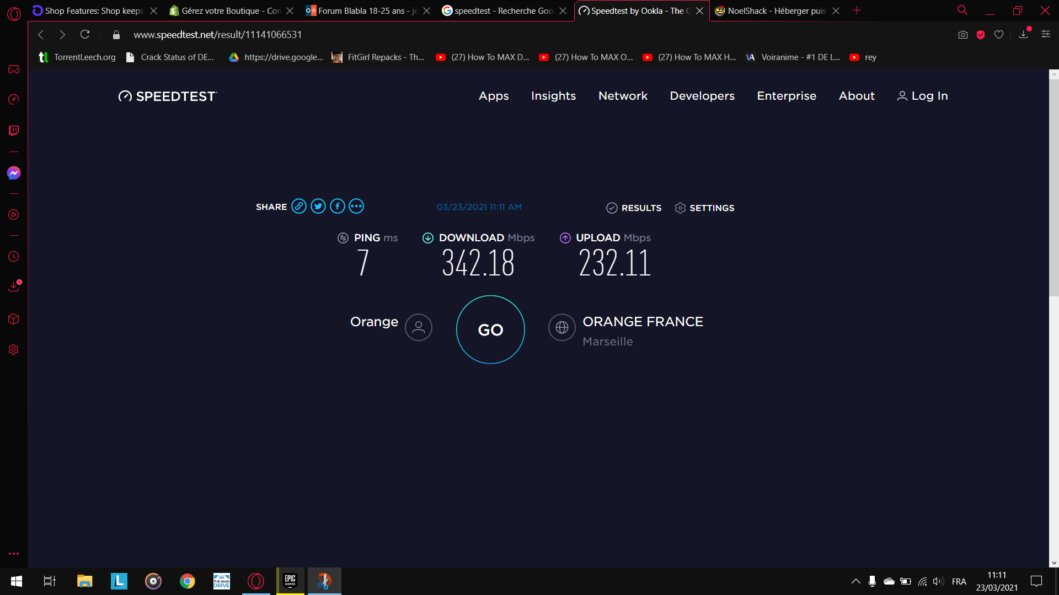1059x595 pixels.
Task: Open About menu item
Action: (x=857, y=96)
